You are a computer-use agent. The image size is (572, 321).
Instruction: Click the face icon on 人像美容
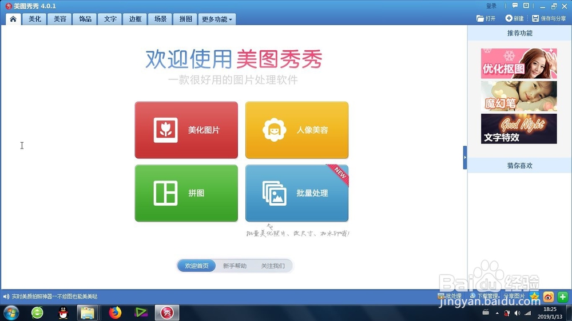tap(275, 130)
